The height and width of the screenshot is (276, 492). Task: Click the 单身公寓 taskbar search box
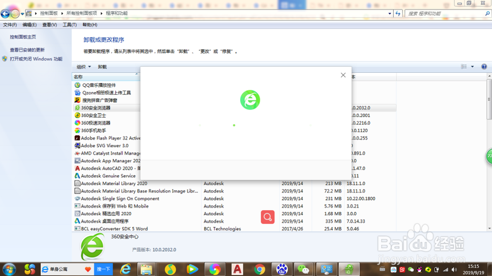tap(67, 270)
